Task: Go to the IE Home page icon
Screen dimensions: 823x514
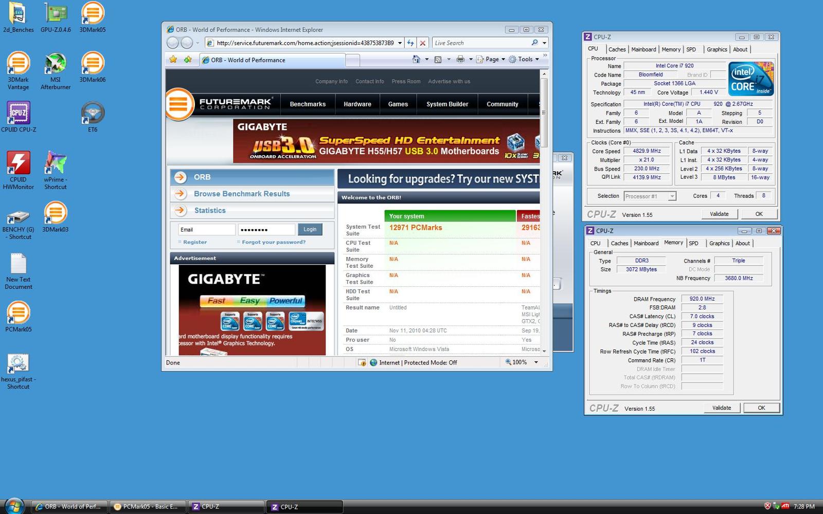Action: (x=416, y=59)
